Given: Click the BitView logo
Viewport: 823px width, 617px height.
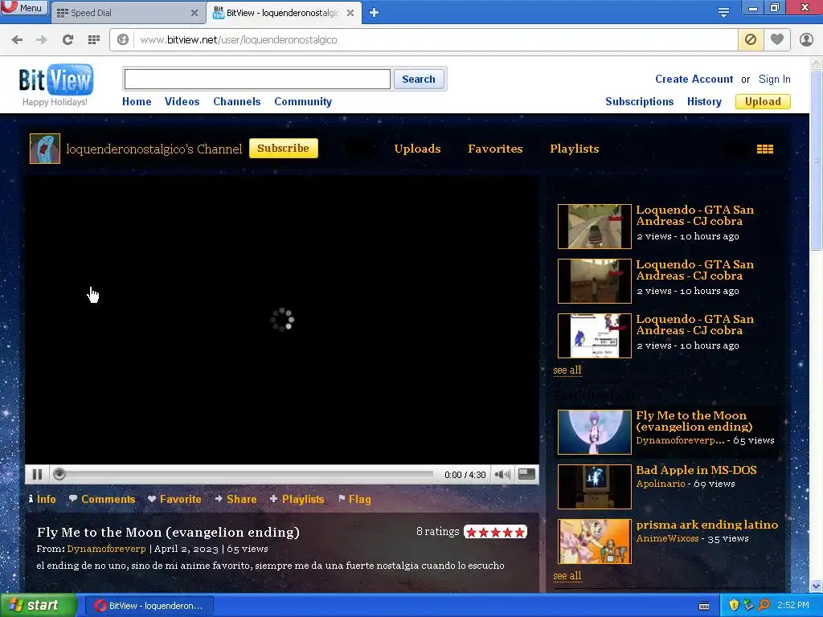Looking at the screenshot, I should [55, 80].
